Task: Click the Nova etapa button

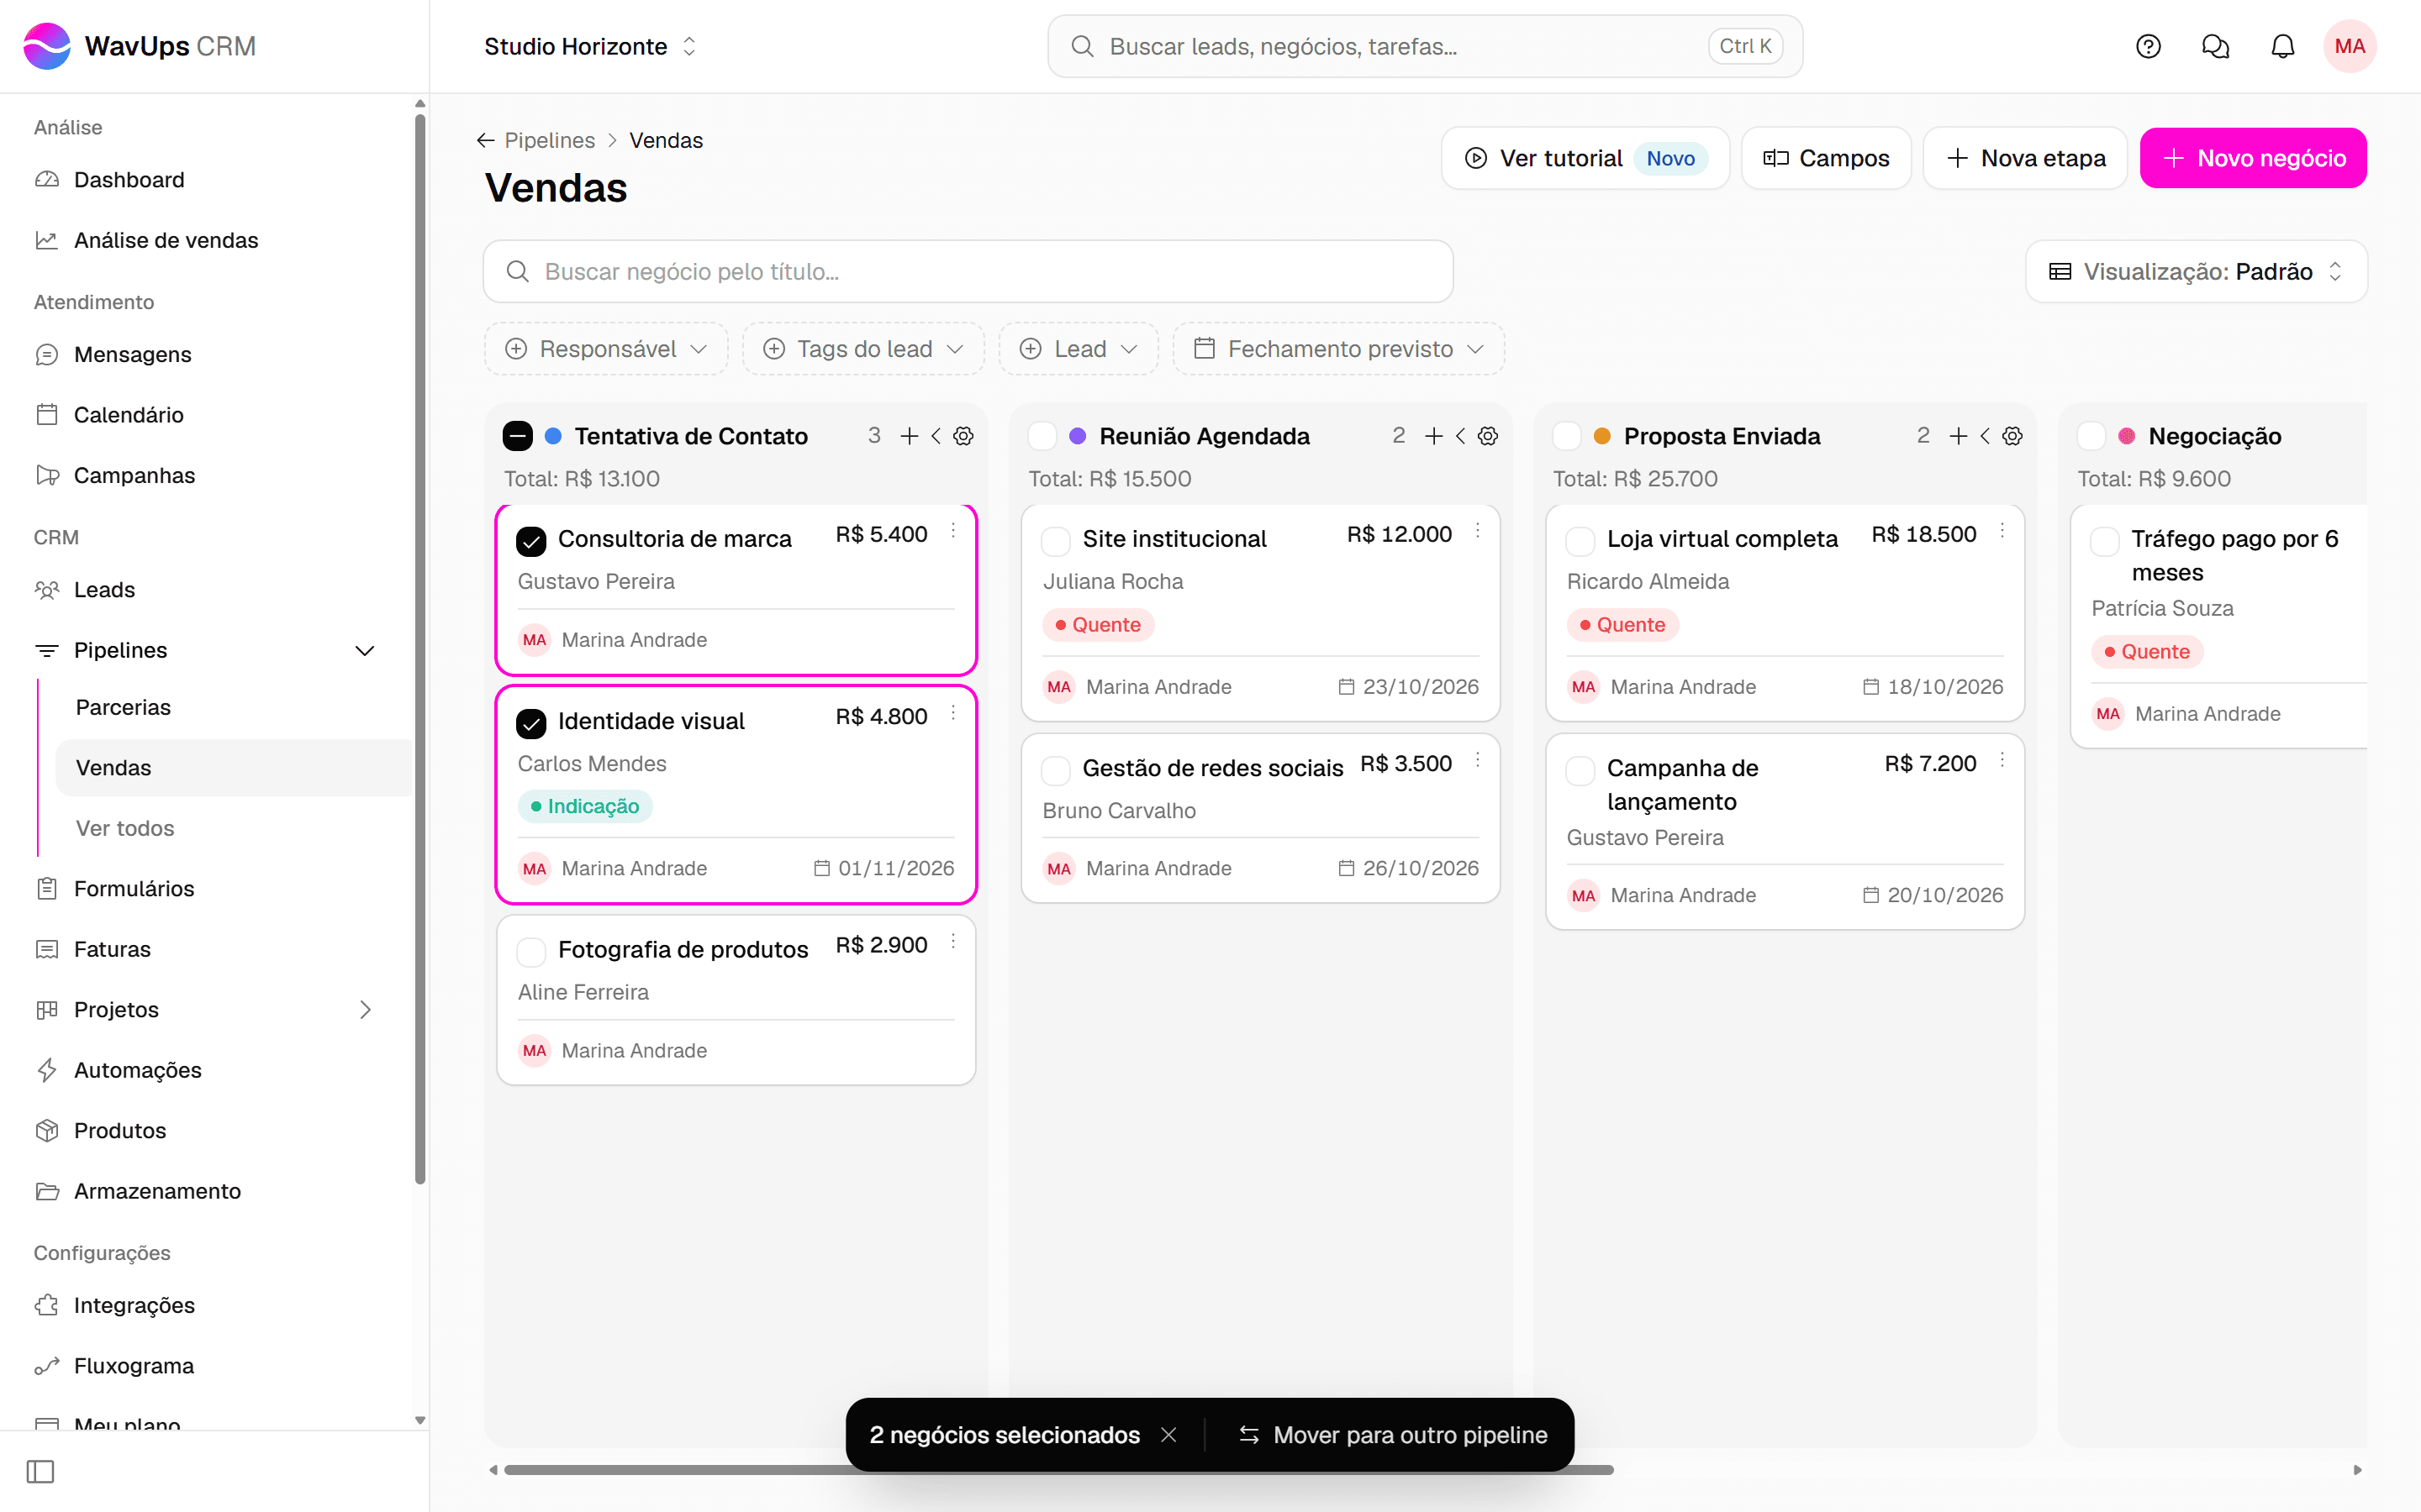Action: (x=2025, y=158)
